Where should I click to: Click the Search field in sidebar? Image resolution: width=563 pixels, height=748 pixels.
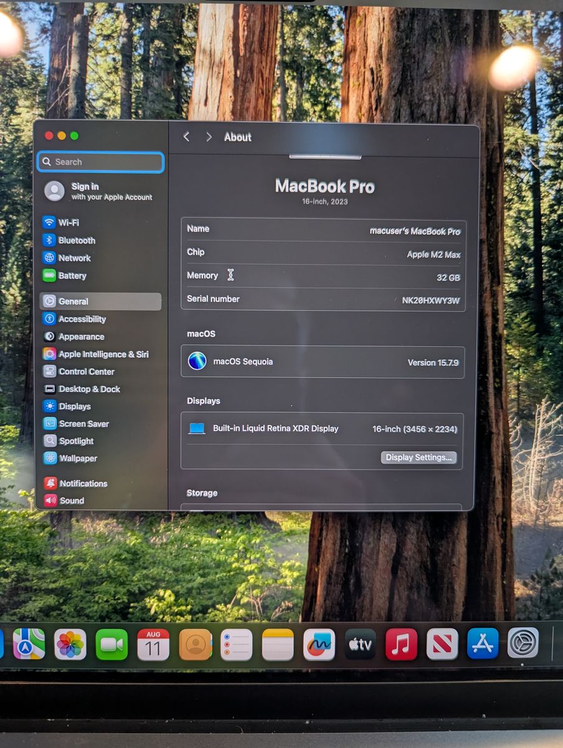pos(101,162)
